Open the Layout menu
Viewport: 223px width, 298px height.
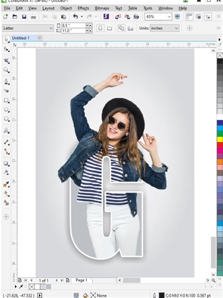[x=49, y=8]
